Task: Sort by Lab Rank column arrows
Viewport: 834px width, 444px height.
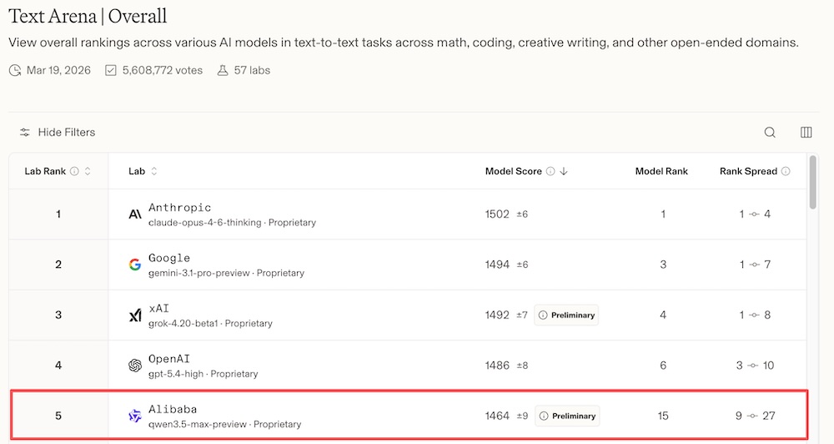Action: coord(88,171)
